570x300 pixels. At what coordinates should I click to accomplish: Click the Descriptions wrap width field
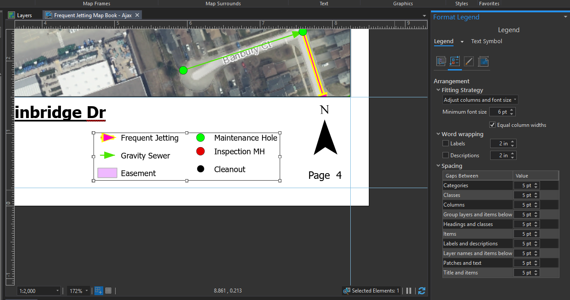503,156
